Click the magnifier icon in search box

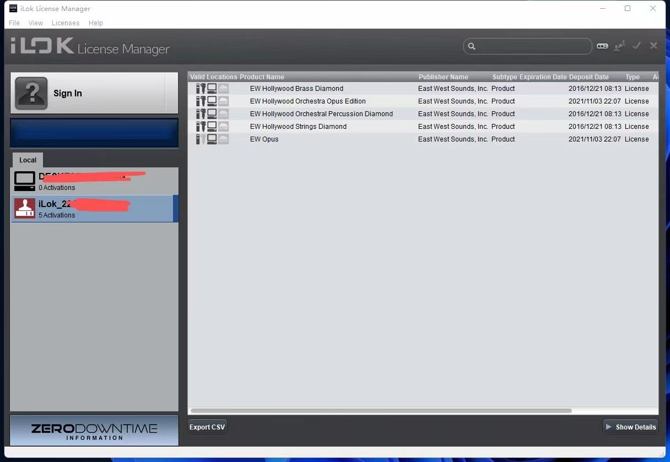(x=472, y=46)
